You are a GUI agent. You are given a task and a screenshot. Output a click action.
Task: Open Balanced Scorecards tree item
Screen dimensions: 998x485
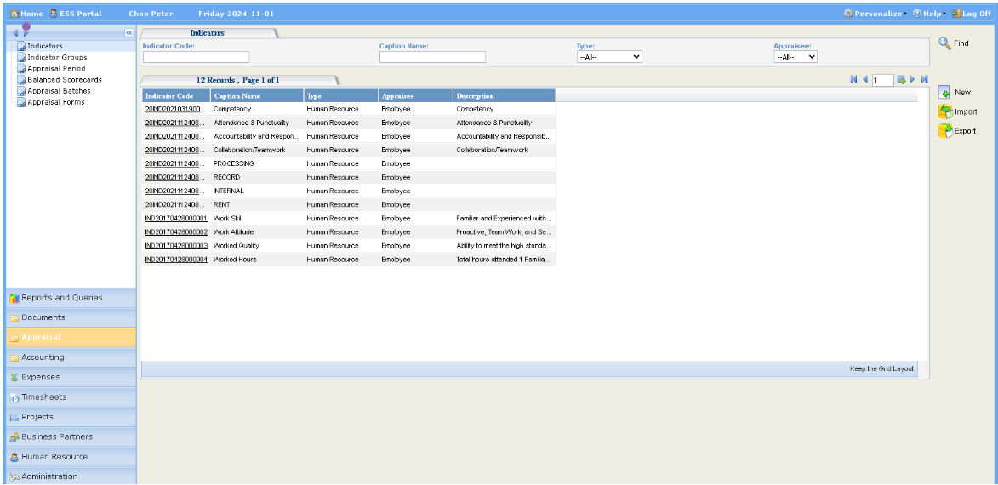click(x=65, y=80)
